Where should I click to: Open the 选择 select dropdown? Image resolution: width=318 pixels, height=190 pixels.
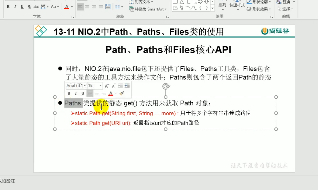tap(285, 9)
